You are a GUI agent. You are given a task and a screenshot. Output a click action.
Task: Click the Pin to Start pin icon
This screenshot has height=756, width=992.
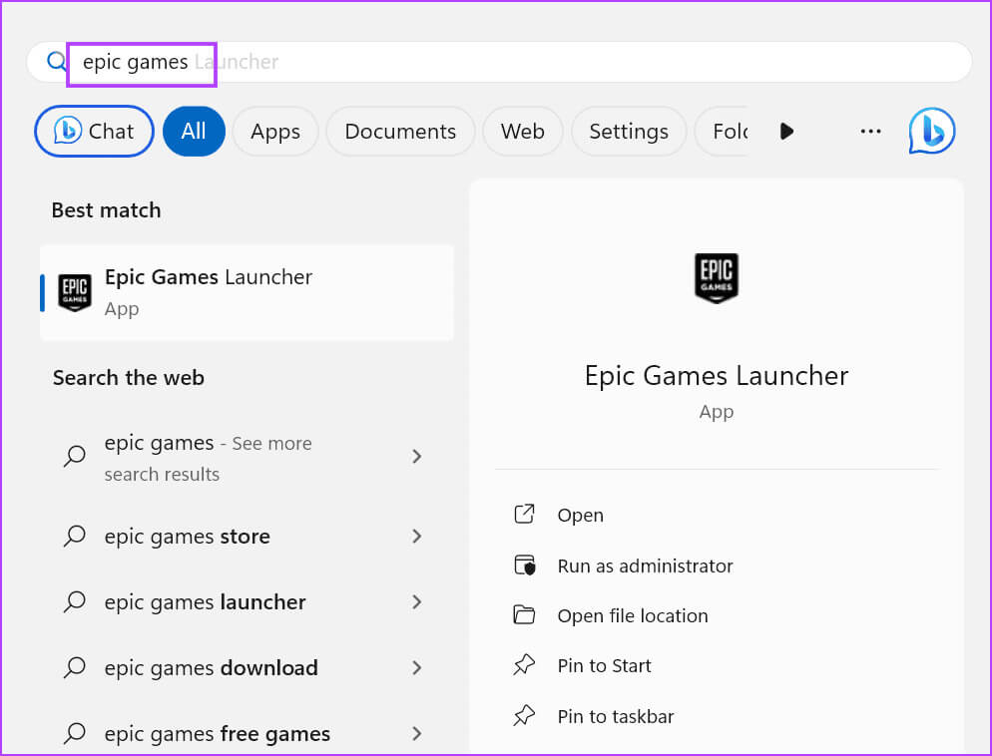click(524, 665)
